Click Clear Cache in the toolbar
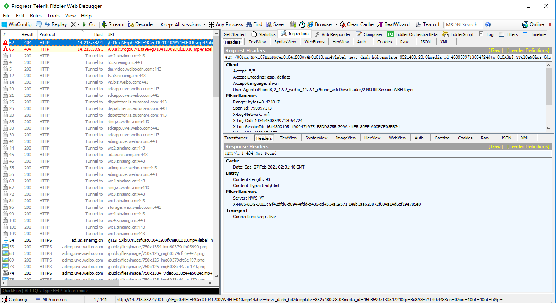Screen dimensions: 556x303 (x=356, y=24)
